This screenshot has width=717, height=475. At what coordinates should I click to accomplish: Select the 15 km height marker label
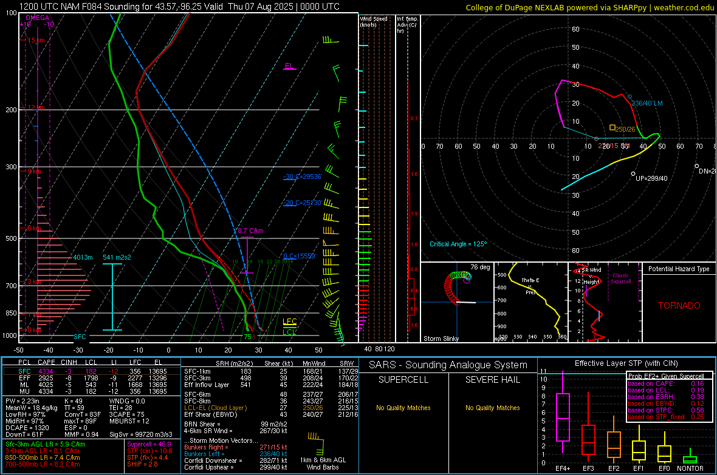[x=36, y=40]
